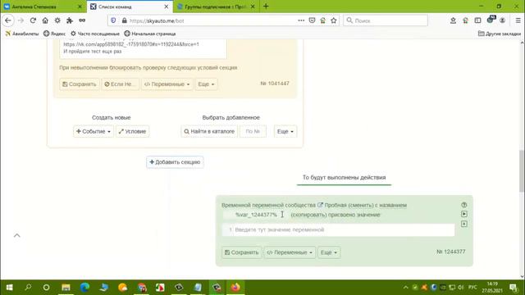This screenshot has height=295, width=525.
Task: Open Windows notification center
Action: click(x=514, y=288)
